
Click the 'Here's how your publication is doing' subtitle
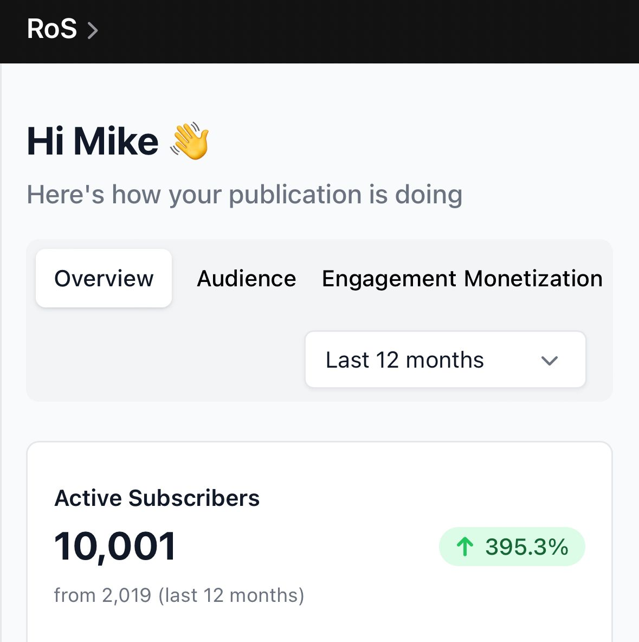coord(244,195)
